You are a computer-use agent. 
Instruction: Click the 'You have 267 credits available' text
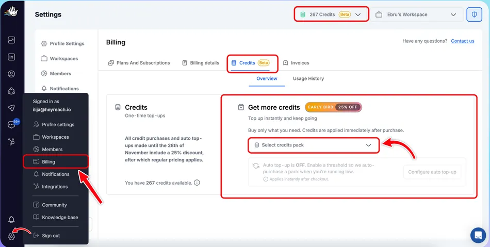tap(158, 183)
